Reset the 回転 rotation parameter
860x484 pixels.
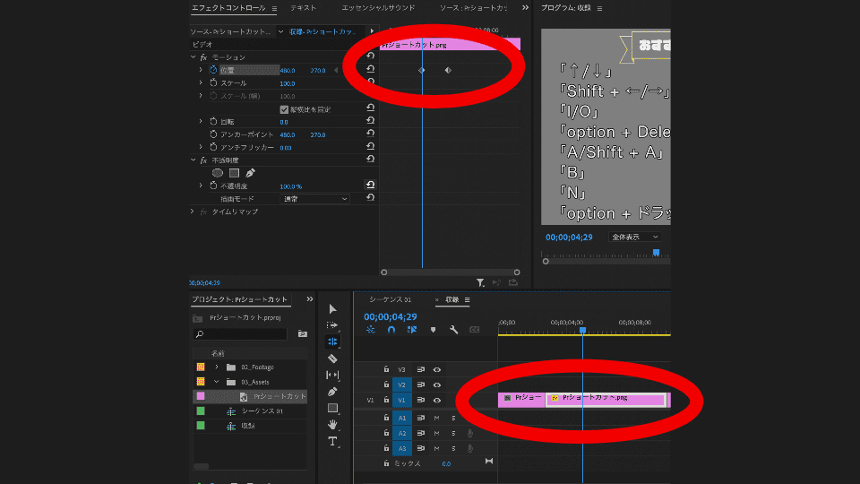(370, 121)
